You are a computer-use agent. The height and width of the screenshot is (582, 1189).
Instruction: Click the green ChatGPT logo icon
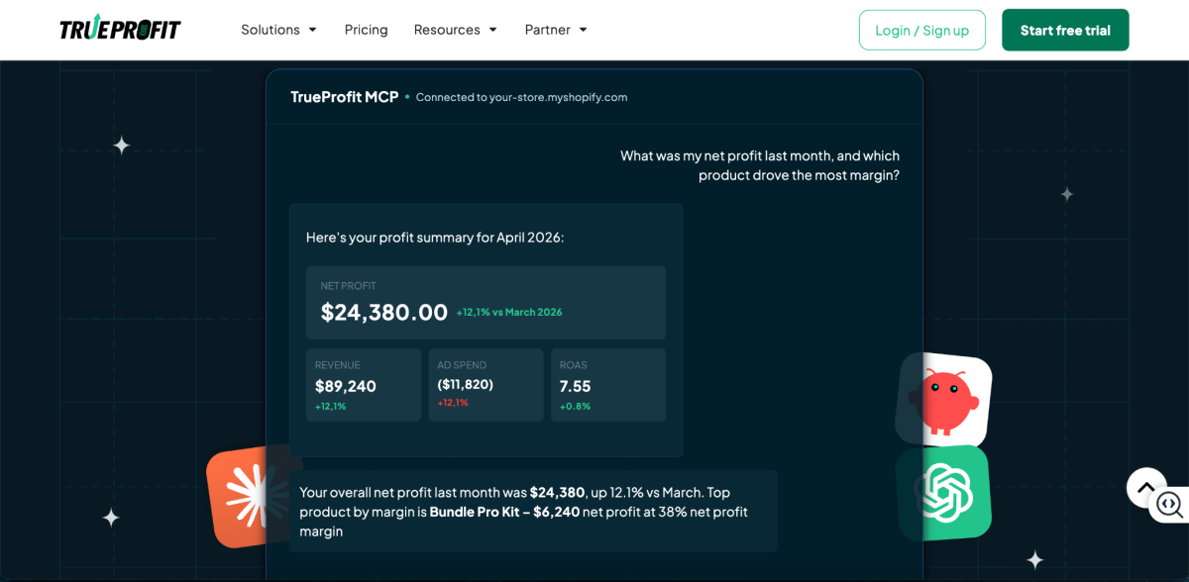[944, 492]
